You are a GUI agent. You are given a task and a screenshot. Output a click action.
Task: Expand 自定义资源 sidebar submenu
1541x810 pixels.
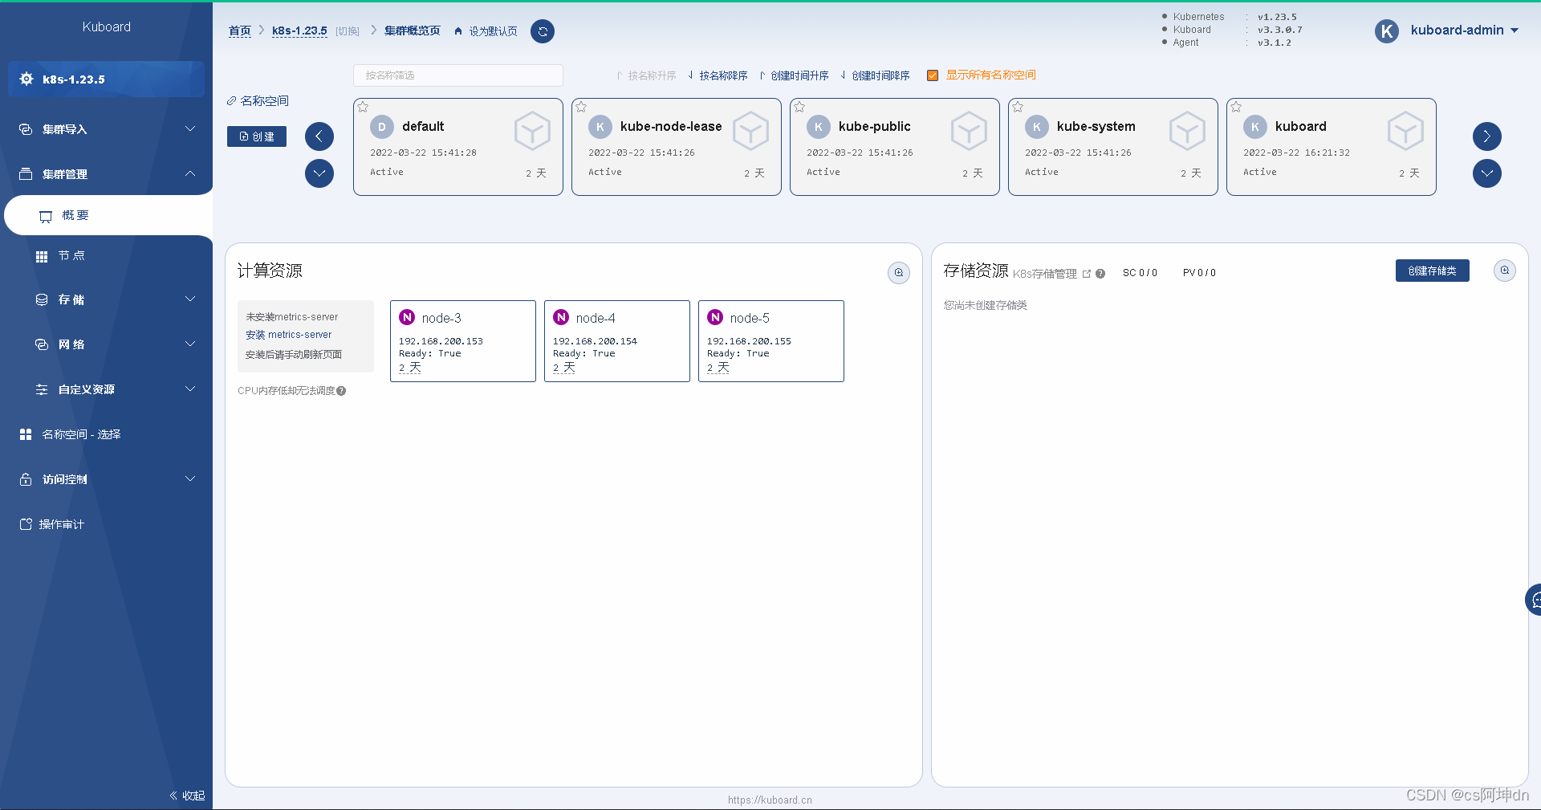106,389
